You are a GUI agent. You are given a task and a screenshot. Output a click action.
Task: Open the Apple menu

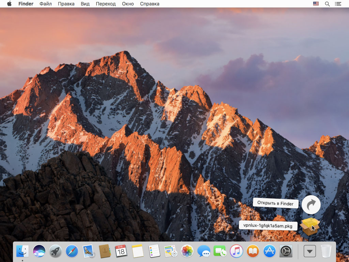coord(9,4)
